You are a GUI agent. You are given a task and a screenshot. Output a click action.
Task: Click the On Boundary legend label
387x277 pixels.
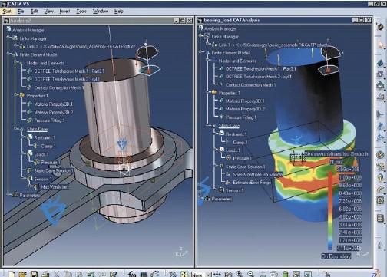pyautogui.click(x=336, y=256)
